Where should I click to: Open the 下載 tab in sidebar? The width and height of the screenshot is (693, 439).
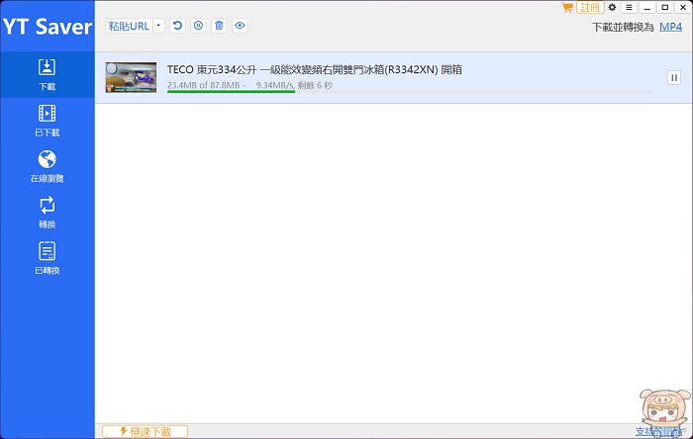[x=48, y=74]
